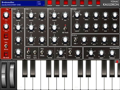Toggle the Legato button
The width and height of the screenshot is (120, 90).
(6, 36)
